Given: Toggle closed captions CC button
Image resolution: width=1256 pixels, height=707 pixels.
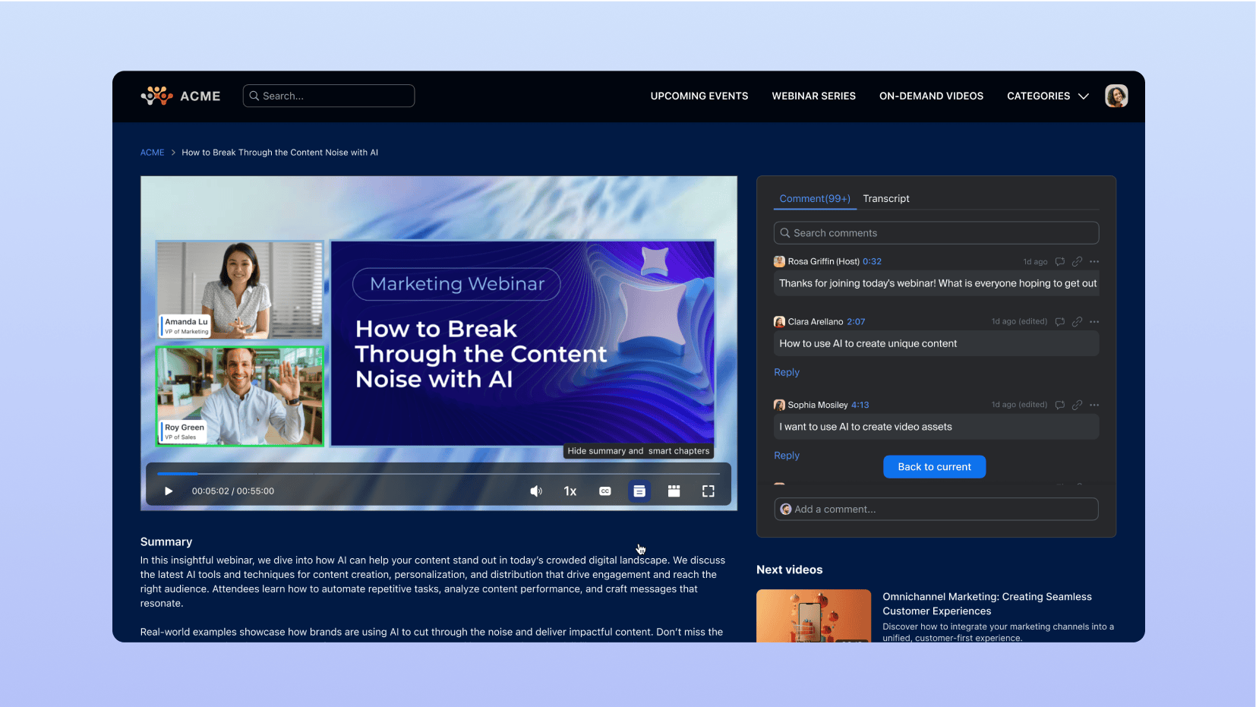Looking at the screenshot, I should (605, 491).
